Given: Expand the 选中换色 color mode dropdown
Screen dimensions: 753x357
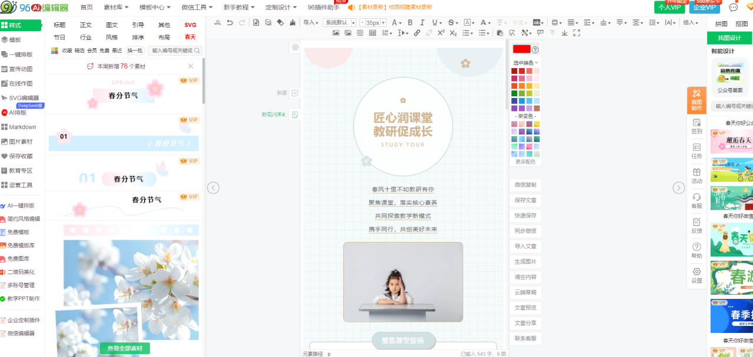Looking at the screenshot, I should point(525,63).
